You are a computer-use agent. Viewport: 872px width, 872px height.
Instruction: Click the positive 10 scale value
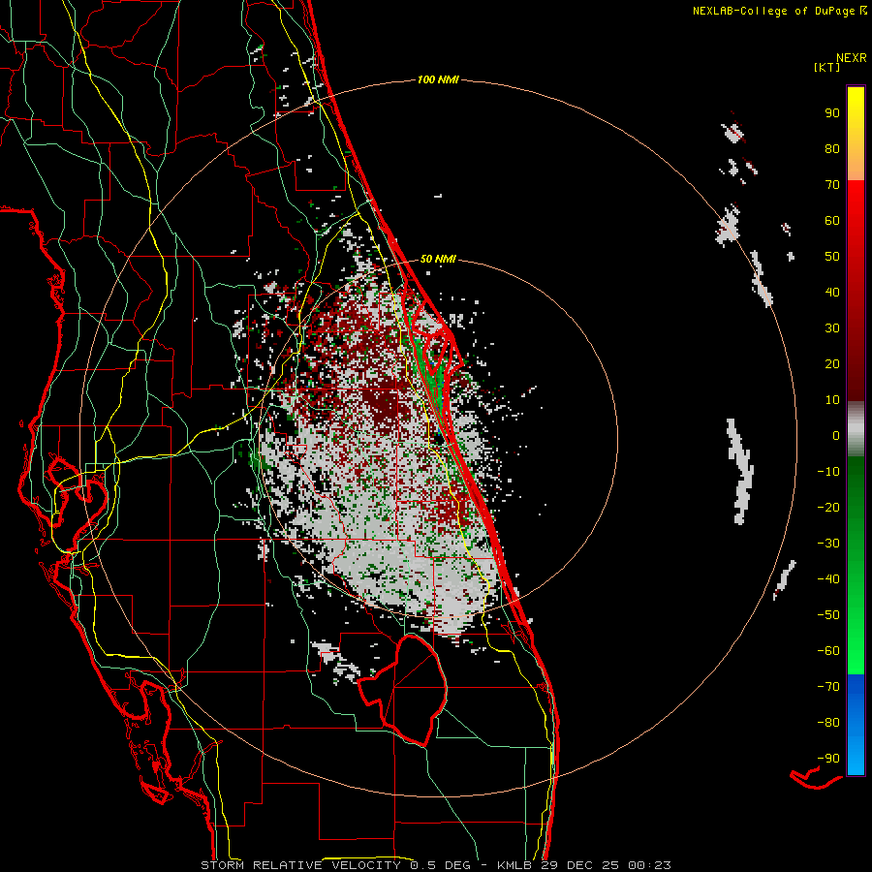click(832, 400)
